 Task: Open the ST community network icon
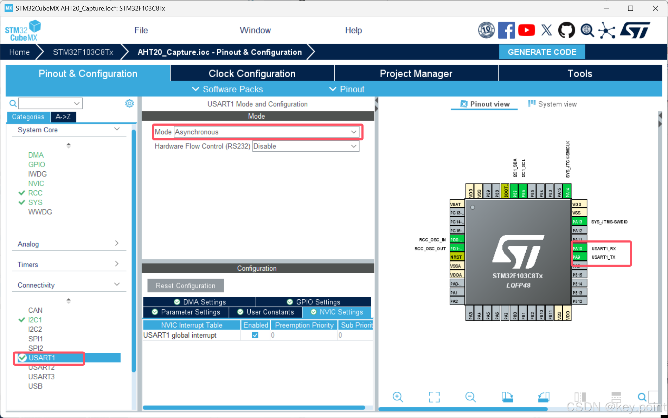pyautogui.click(x=607, y=30)
